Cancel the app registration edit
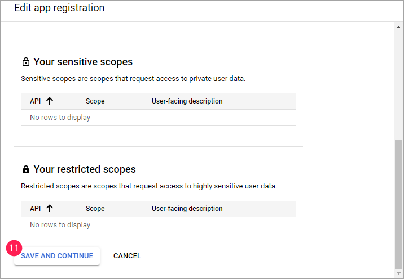Screen dimensions: 404x279 [x=127, y=256]
